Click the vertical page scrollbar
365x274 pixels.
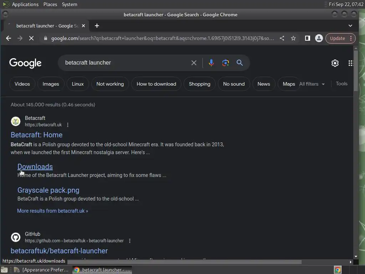click(356, 71)
